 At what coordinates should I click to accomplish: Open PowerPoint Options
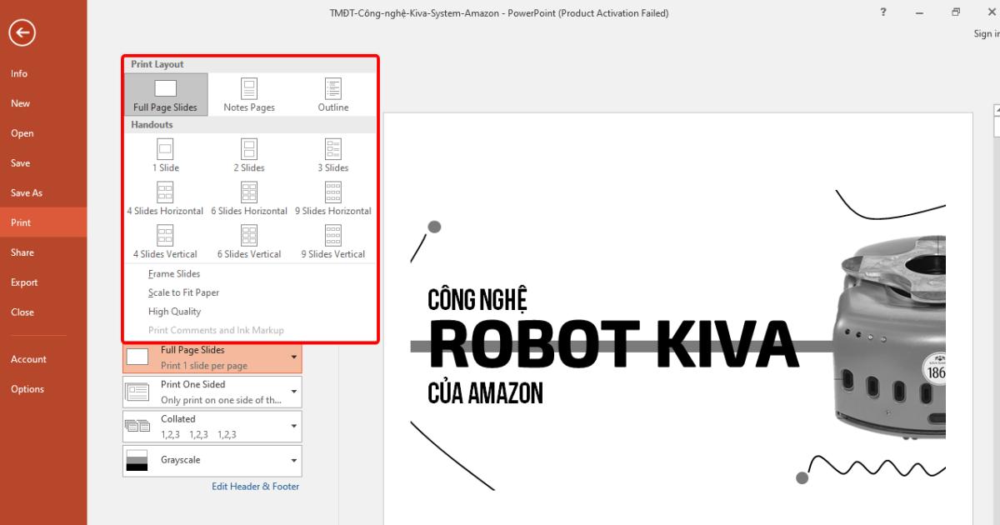click(x=43, y=389)
